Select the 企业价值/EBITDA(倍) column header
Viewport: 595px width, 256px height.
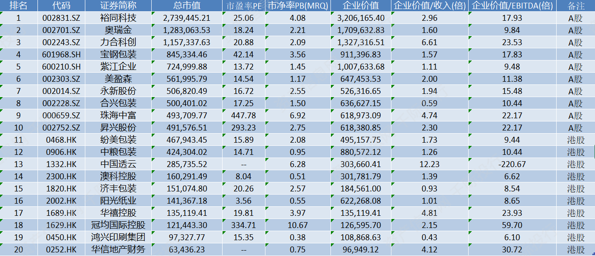click(x=512, y=6)
